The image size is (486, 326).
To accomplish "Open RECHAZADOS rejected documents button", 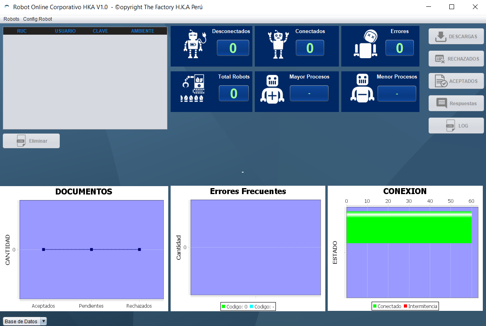I will click(x=456, y=59).
